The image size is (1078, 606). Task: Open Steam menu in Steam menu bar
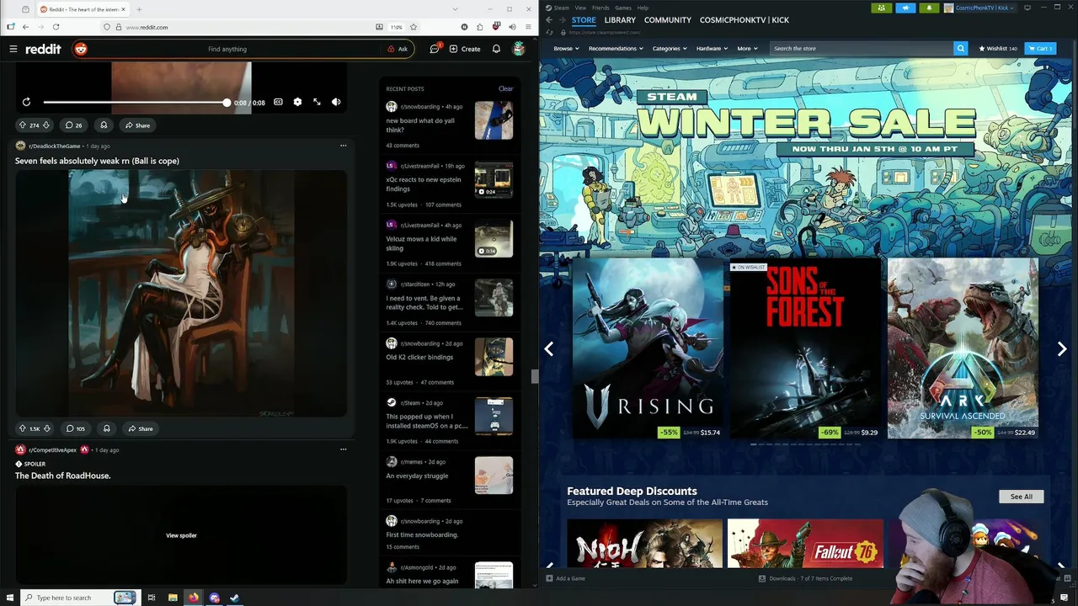(x=561, y=8)
